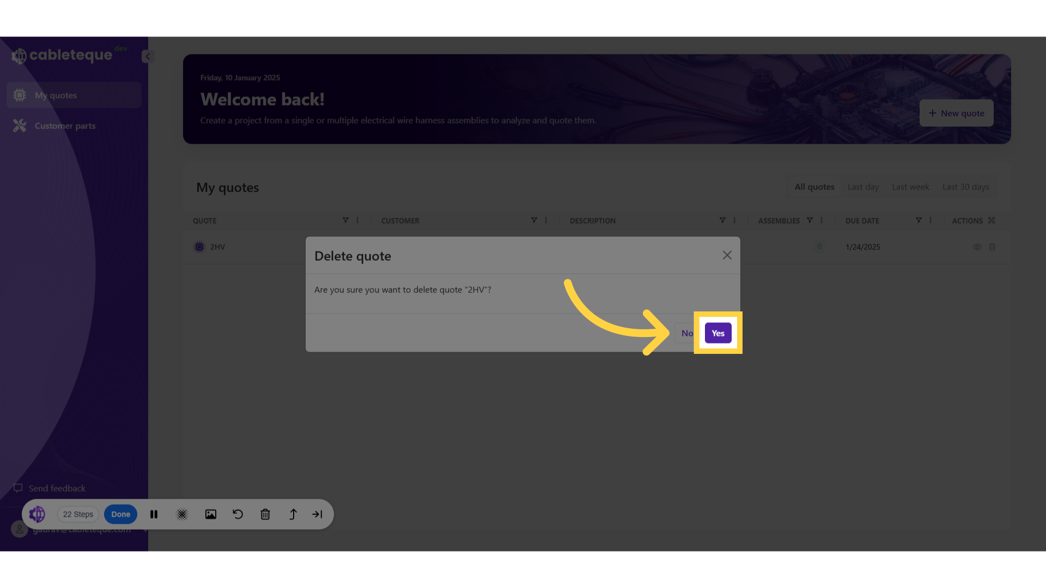Click the screenshot image icon in recorder toolbar

click(210, 514)
